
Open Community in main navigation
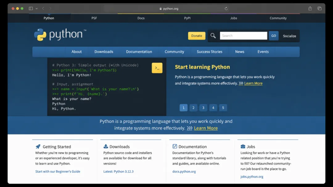(174, 52)
